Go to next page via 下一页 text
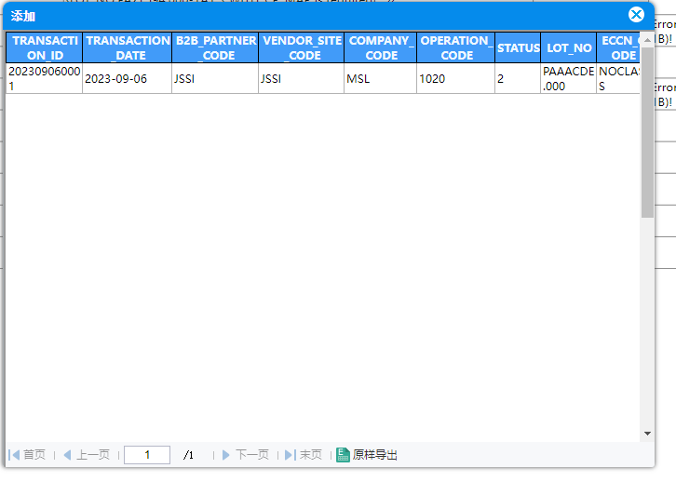The height and width of the screenshot is (495, 676). coord(252,454)
